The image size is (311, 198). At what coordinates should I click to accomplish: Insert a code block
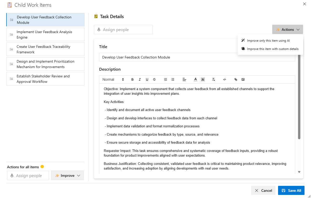pos(225,79)
